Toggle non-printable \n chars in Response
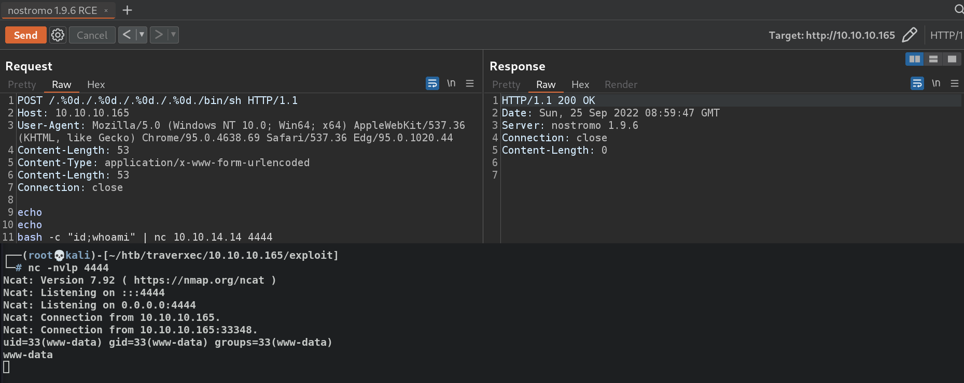964x383 pixels. click(x=936, y=83)
